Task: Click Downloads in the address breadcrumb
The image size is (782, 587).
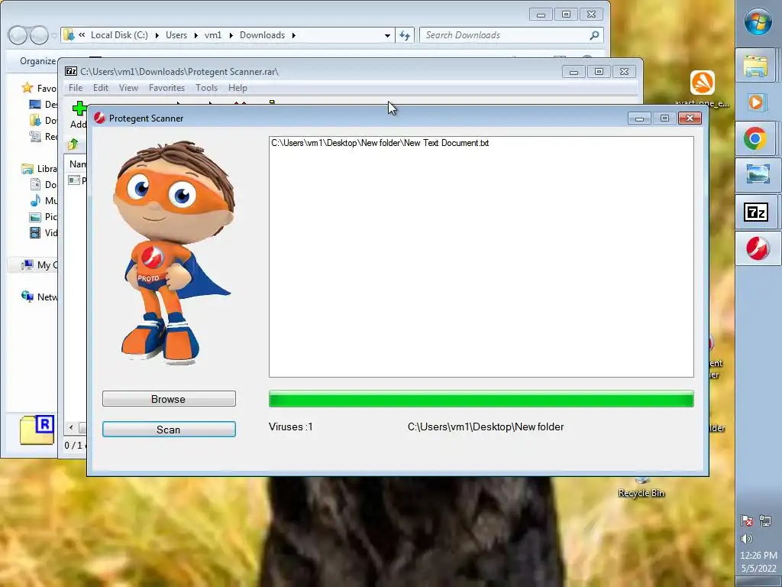Action: click(263, 35)
